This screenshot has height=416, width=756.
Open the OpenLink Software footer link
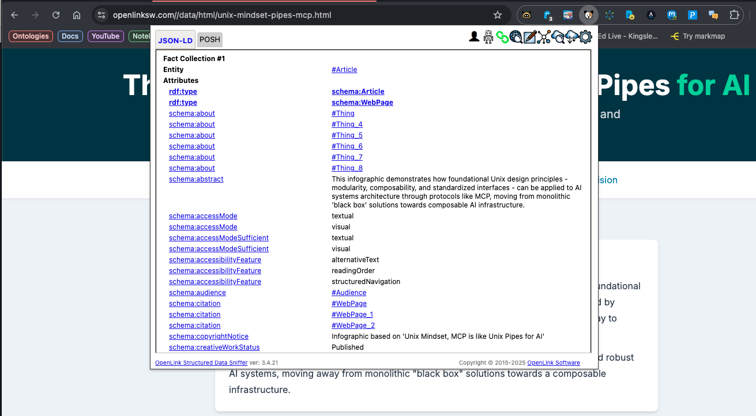coord(554,362)
